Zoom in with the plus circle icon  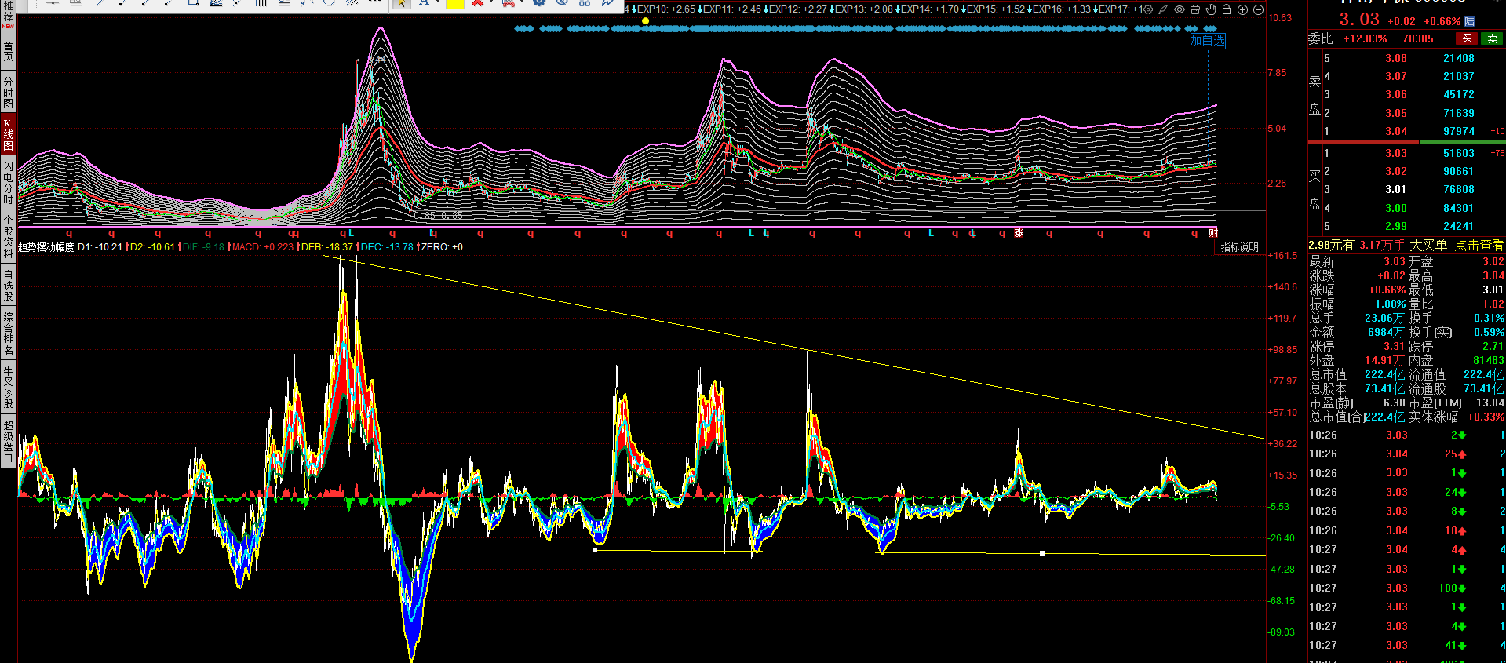(x=1242, y=9)
